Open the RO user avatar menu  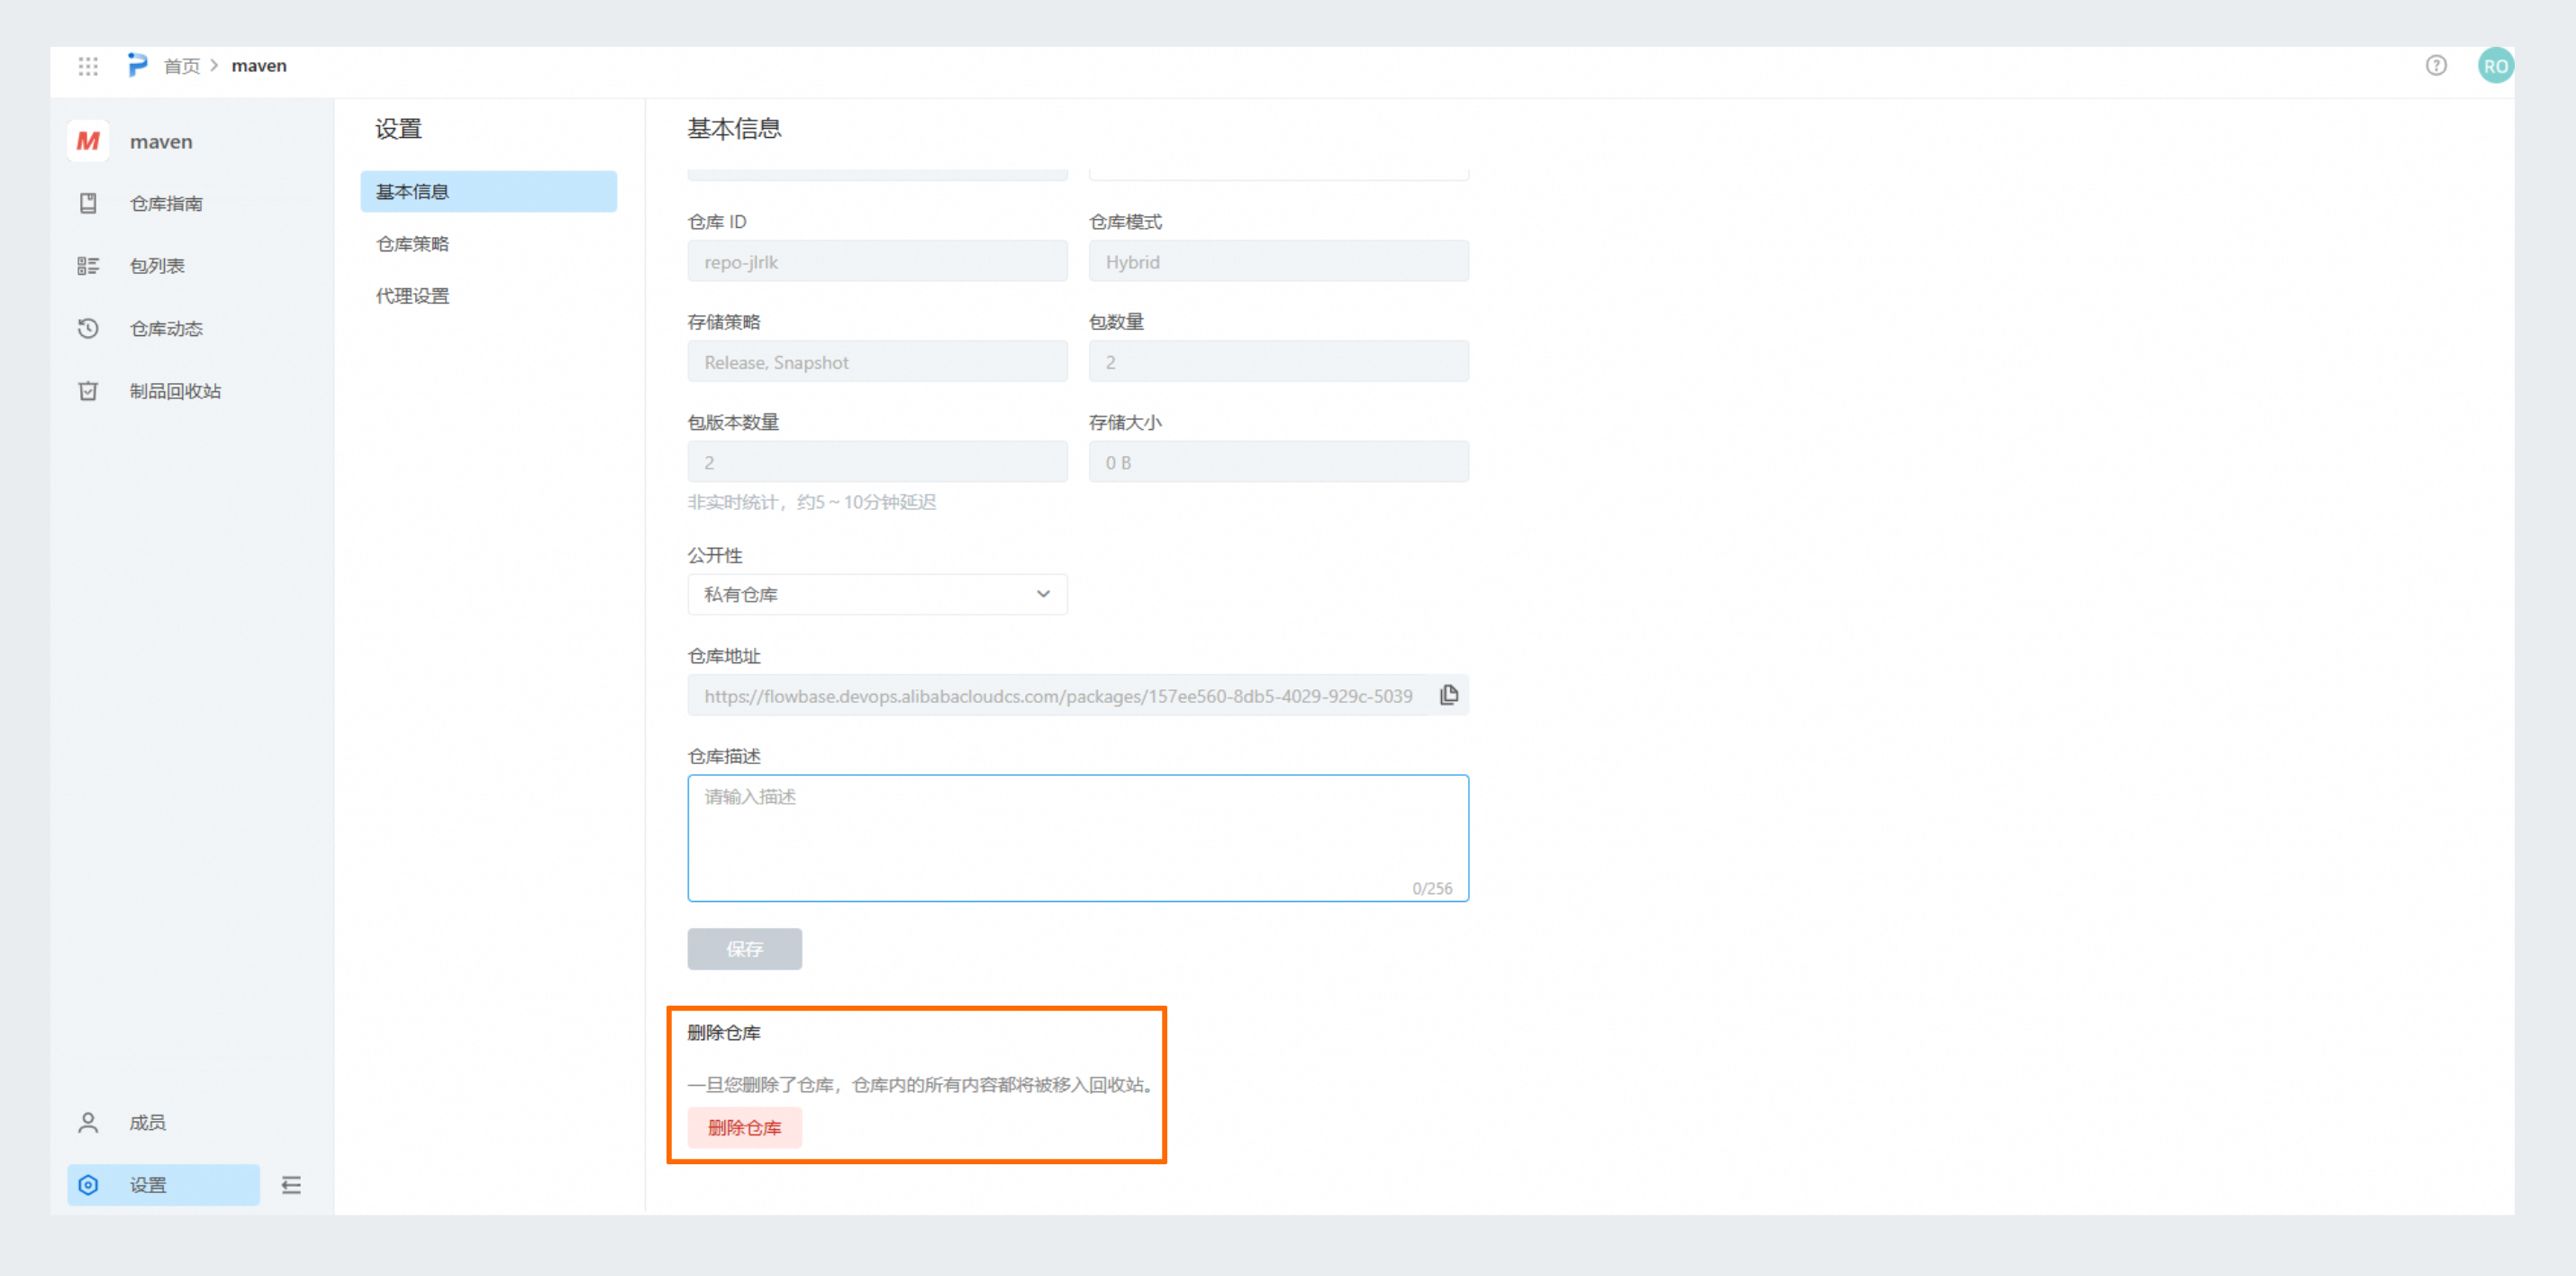coord(2495,66)
